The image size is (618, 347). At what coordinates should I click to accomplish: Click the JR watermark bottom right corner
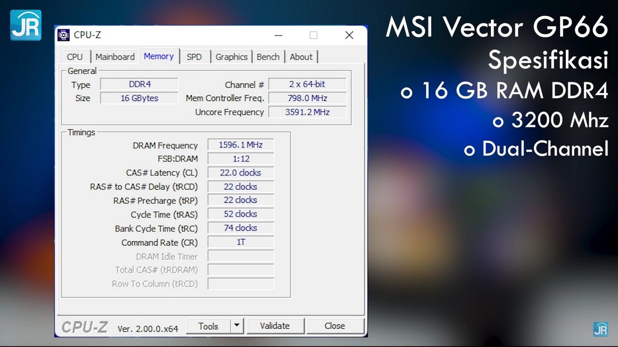(x=602, y=330)
